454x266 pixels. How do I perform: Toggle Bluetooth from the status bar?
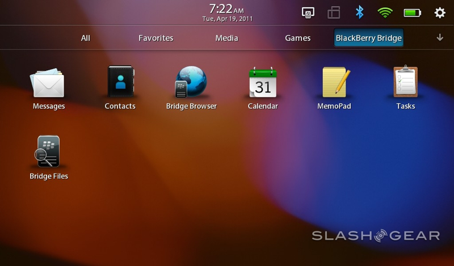[359, 12]
